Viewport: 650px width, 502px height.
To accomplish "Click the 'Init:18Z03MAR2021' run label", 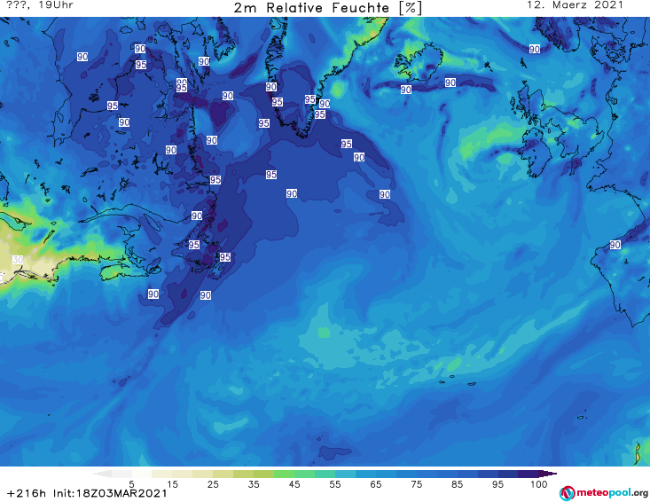I will point(110,493).
